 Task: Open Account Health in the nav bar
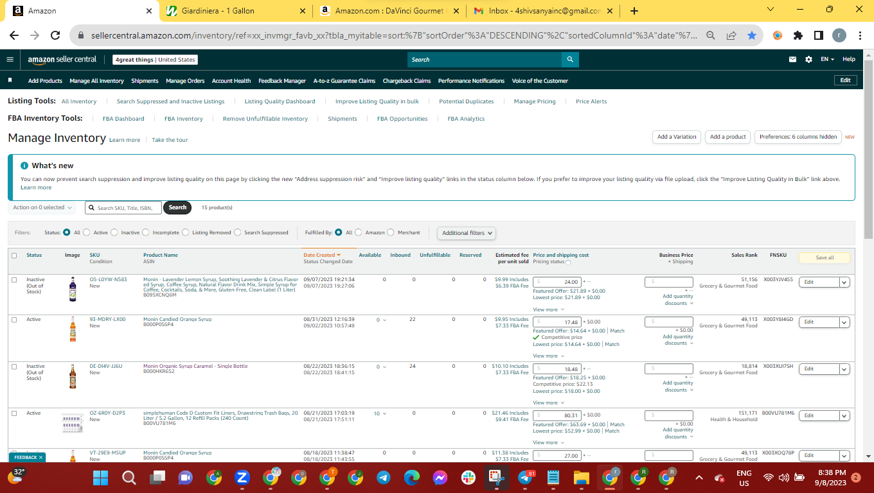click(231, 81)
